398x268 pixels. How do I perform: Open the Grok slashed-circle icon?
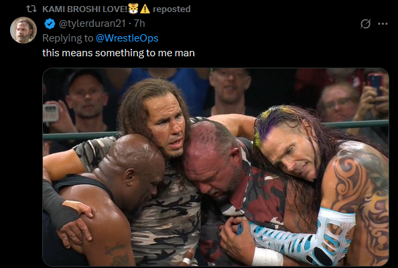366,24
